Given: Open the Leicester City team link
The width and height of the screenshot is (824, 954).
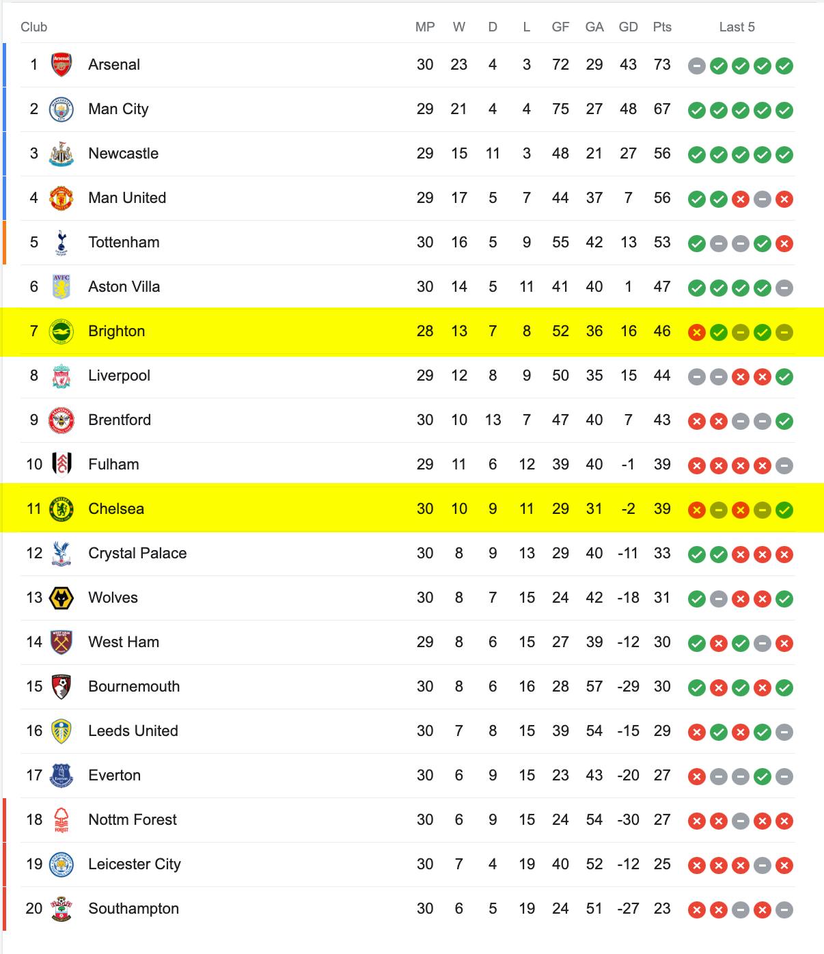Looking at the screenshot, I should click(135, 864).
